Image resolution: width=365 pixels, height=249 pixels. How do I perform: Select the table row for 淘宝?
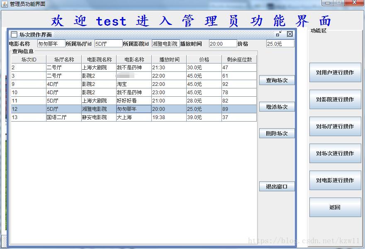124,84
